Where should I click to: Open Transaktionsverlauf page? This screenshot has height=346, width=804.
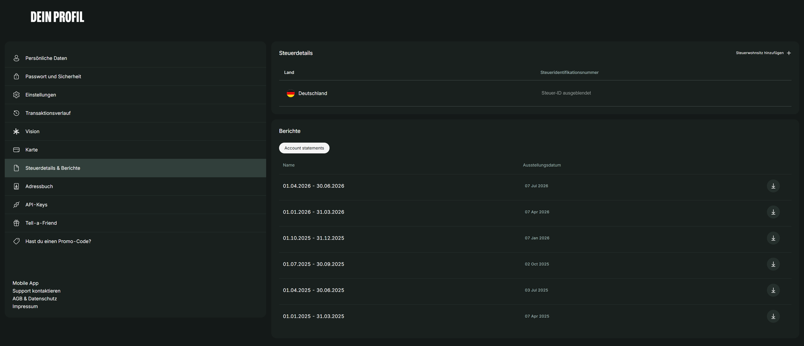(x=135, y=113)
